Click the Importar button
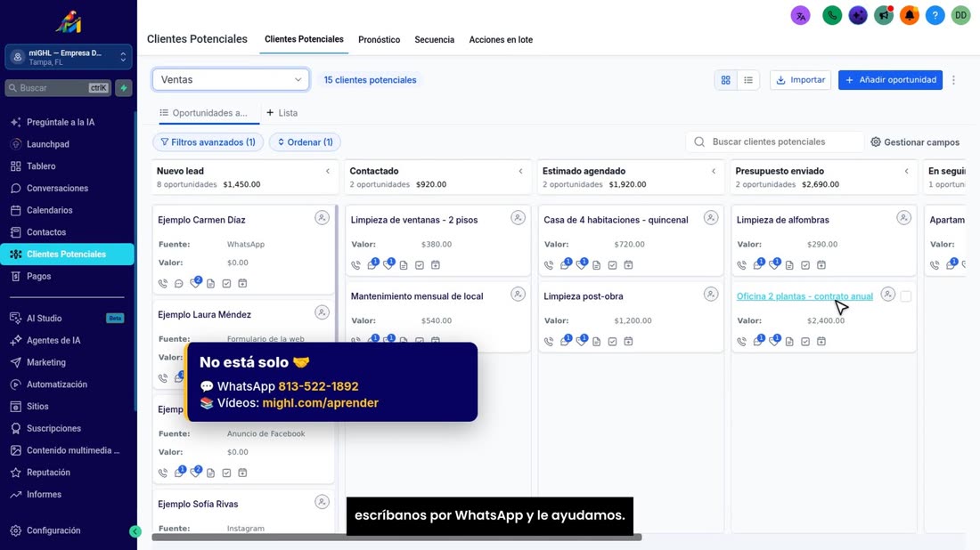The image size is (980, 550). click(x=801, y=80)
